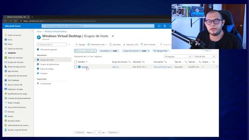Click the Ayuda y soporte técnico person icon
249x140 pixels.
6,129
